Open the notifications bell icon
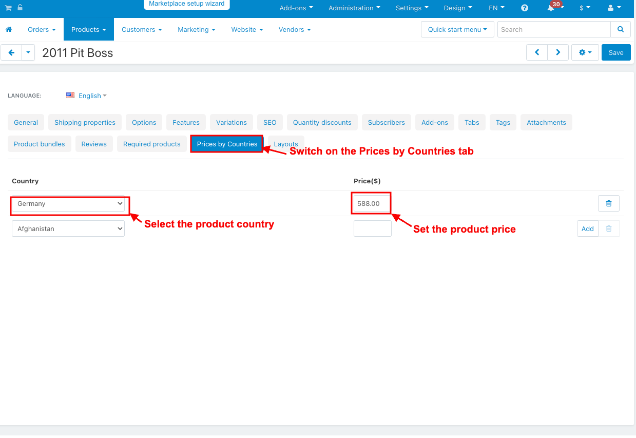 point(551,8)
